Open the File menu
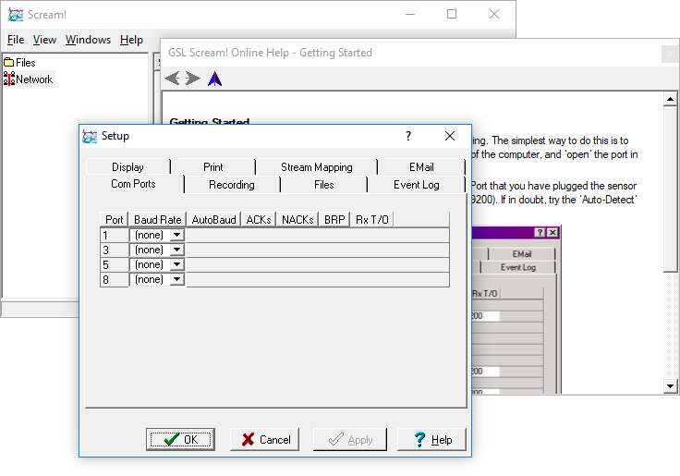This screenshot has width=680, height=476. 16,40
